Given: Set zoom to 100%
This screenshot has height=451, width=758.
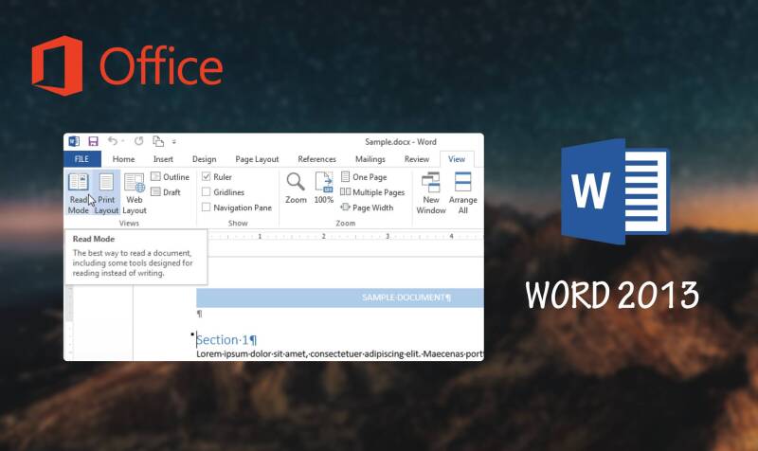Looking at the screenshot, I should click(323, 188).
